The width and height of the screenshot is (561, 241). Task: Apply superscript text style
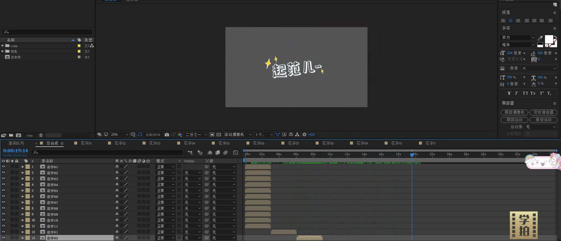[x=541, y=93]
